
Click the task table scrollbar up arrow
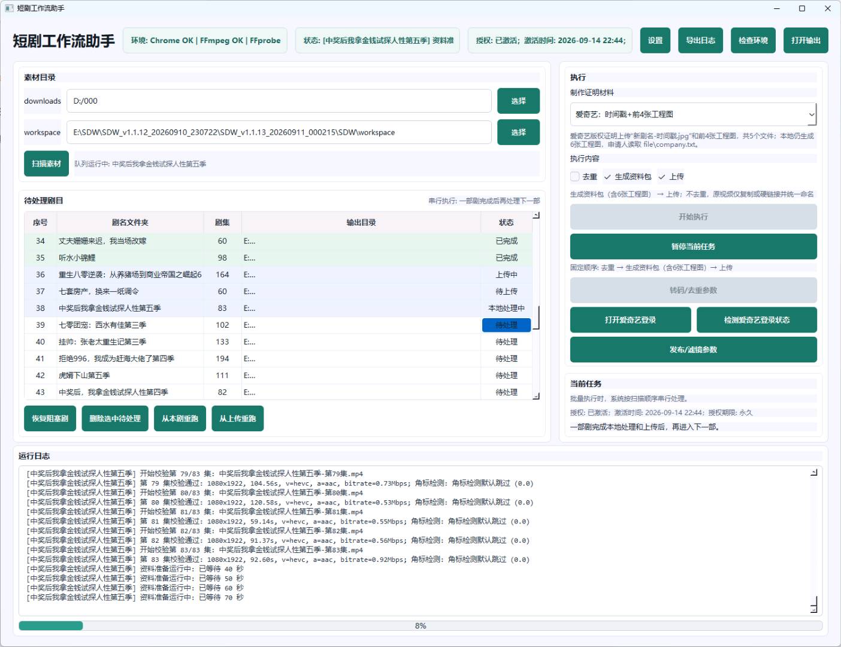536,216
